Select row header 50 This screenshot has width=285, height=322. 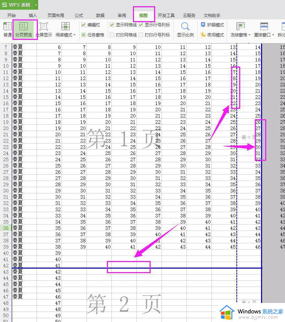(6, 315)
